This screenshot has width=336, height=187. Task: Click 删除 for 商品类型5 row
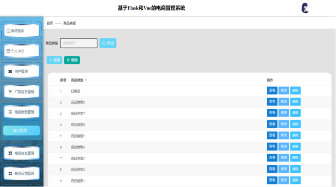(295, 135)
